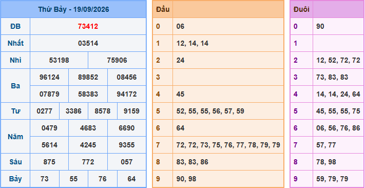Click Đuôi values 78, 98
This screenshot has width=365, height=188.
point(326,162)
